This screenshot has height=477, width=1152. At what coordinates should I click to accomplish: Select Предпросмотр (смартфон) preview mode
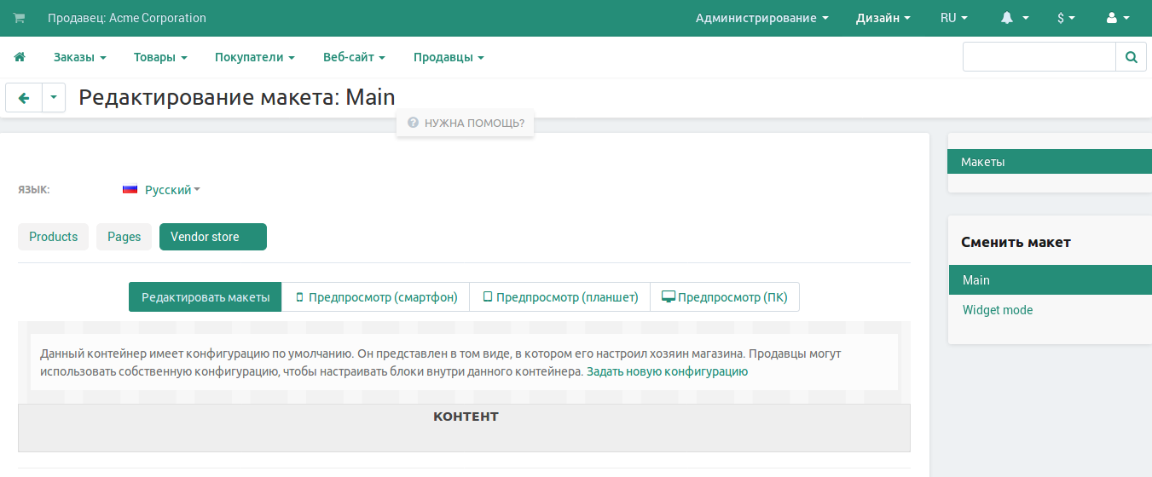(376, 297)
